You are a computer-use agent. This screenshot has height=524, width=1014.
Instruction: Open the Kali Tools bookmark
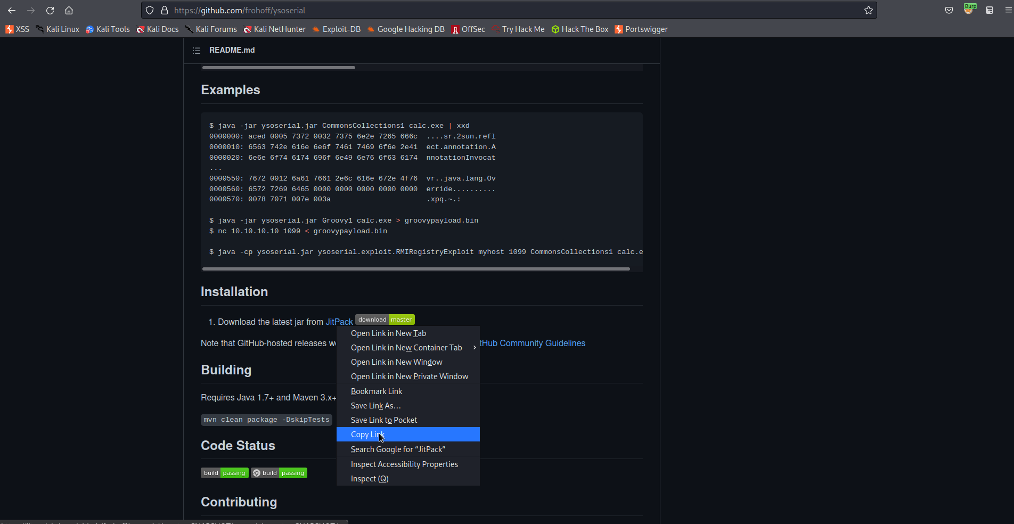(x=108, y=29)
